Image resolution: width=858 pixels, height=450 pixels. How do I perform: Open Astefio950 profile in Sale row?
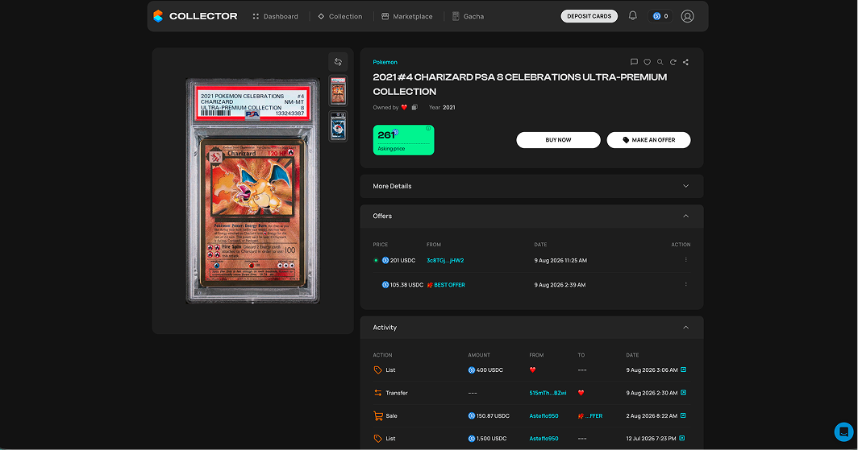click(544, 416)
